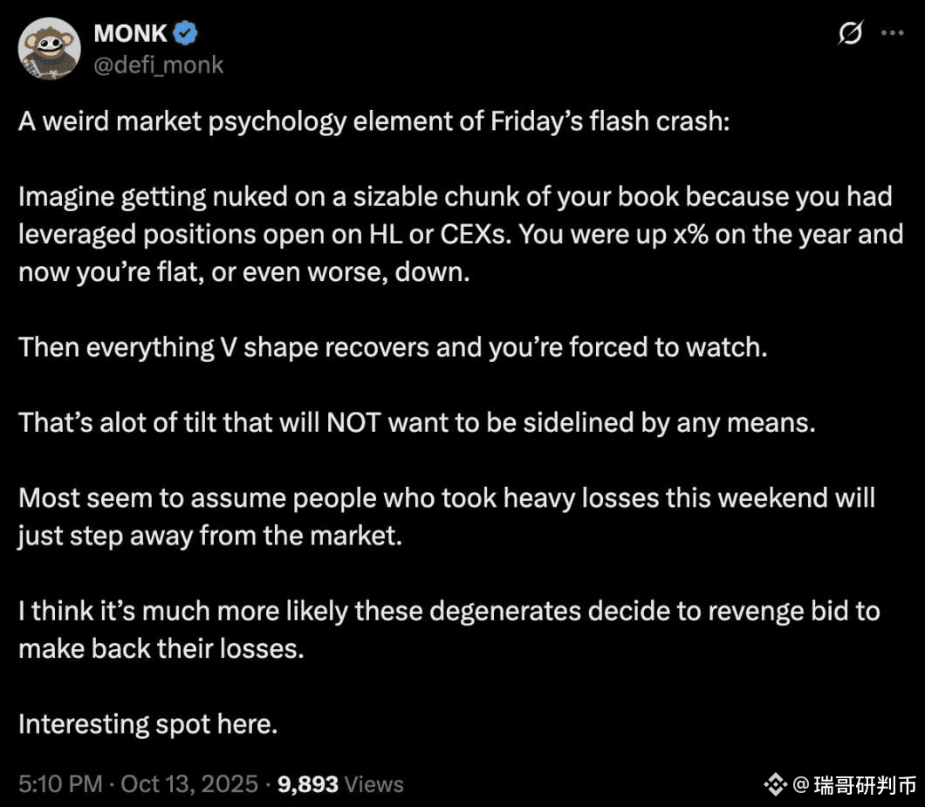Open the MONK display name profile link

tap(132, 34)
